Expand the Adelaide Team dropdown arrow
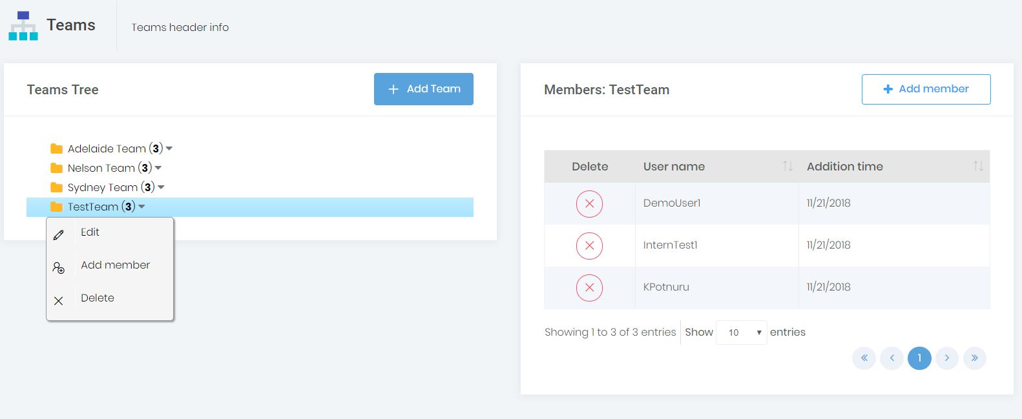1022x419 pixels. pos(169,148)
